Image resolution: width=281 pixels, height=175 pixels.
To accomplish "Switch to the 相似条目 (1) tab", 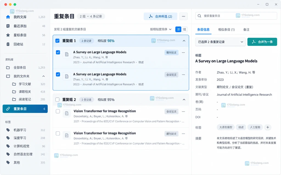I will pyautogui.click(x=226, y=30).
